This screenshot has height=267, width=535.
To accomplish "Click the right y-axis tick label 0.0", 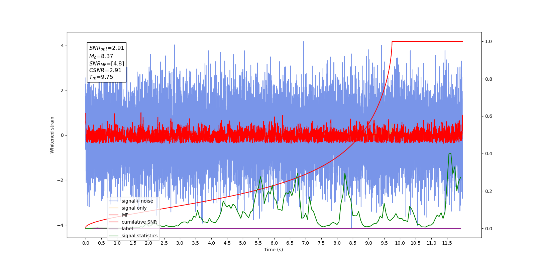I will [x=489, y=229].
